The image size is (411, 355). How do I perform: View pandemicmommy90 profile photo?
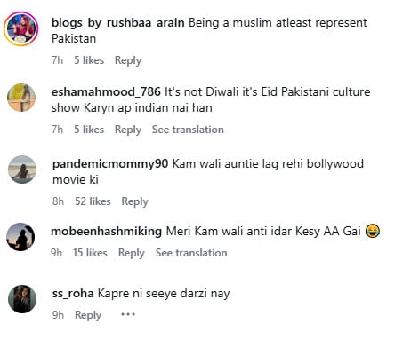point(22,170)
